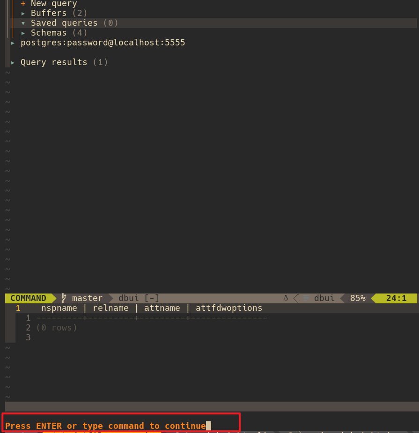The height and width of the screenshot is (433, 419).
Task: Click the lines icon left of dbui filetype
Action: click(x=306, y=298)
